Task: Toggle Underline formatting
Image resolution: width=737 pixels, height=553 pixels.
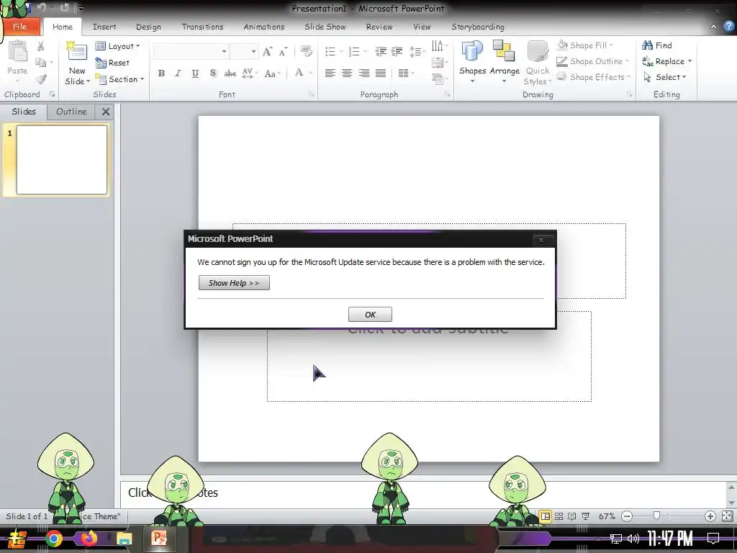Action: (x=195, y=73)
